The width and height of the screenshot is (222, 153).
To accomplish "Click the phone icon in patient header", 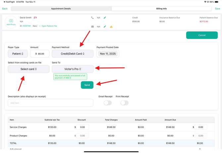I will [92, 18].
